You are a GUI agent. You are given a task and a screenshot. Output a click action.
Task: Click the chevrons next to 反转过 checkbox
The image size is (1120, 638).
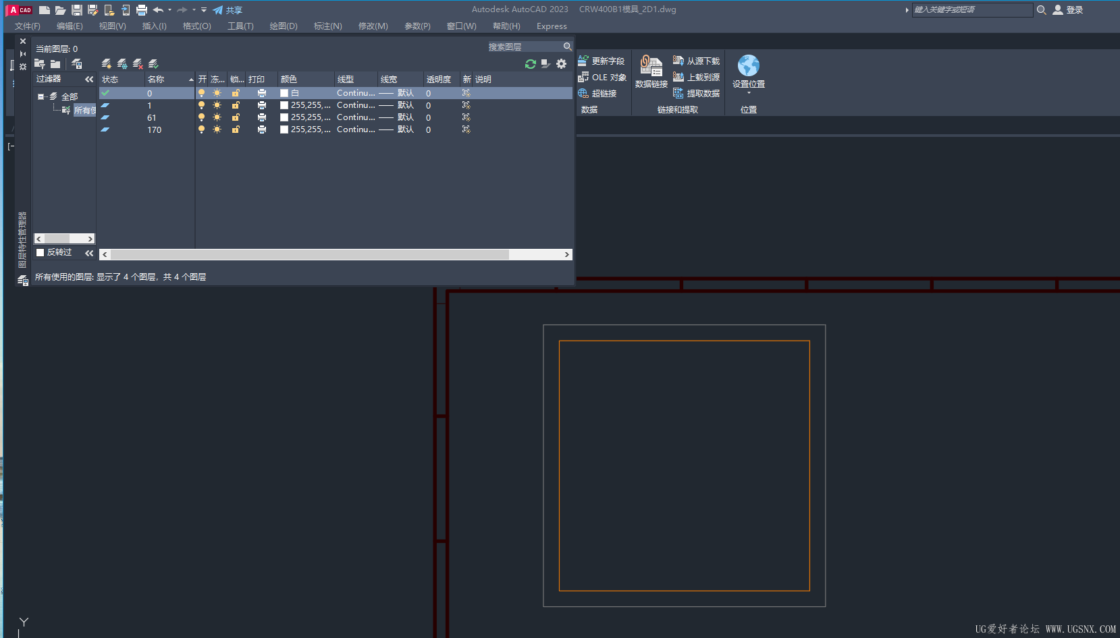[89, 253]
